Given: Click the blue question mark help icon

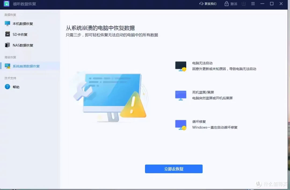Looking at the screenshot, I should tap(8, 87).
